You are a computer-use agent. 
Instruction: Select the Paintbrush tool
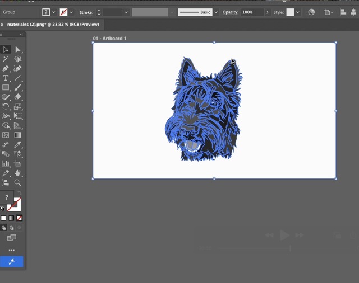tap(17, 87)
